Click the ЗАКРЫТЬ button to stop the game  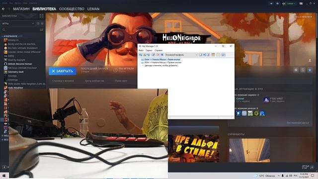(x=63, y=71)
